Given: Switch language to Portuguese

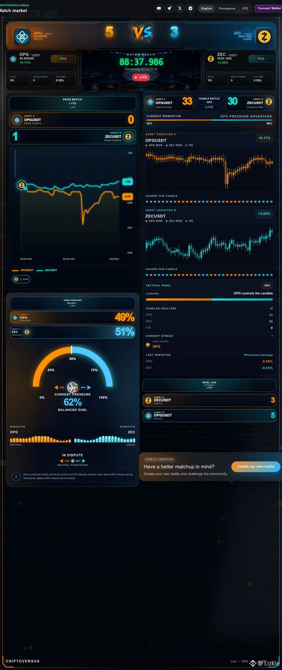Looking at the screenshot, I should (227, 8).
